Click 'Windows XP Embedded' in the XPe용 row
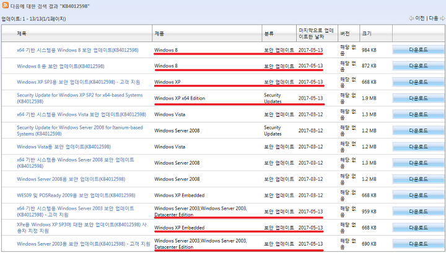 point(179,228)
